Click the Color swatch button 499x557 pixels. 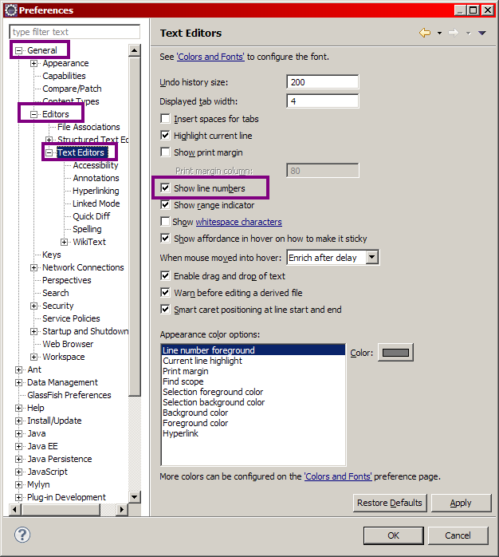pos(395,353)
